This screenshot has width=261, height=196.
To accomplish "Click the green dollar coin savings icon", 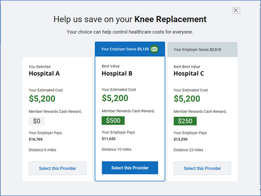I will pyautogui.click(x=154, y=49).
